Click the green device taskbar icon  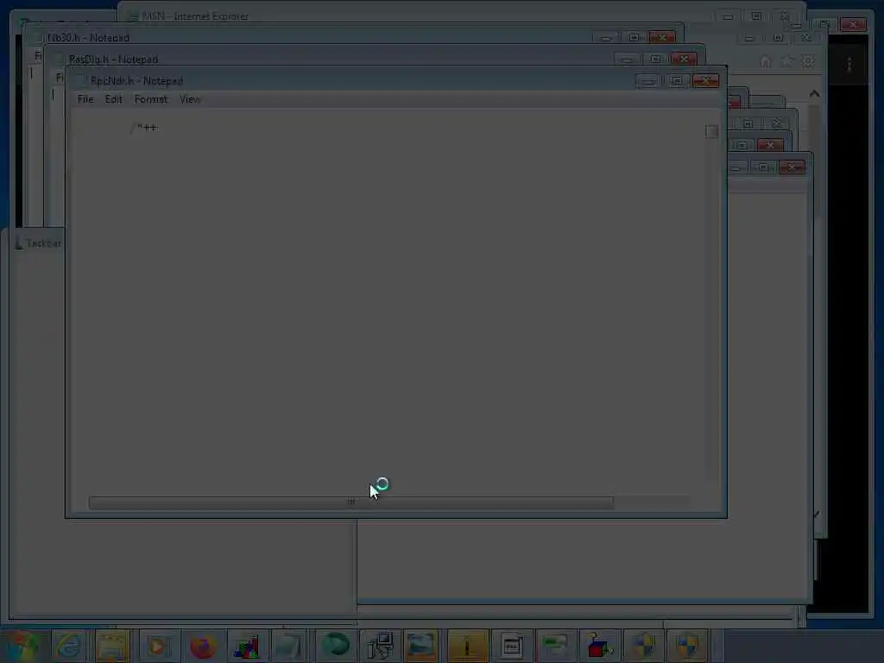[555, 646]
